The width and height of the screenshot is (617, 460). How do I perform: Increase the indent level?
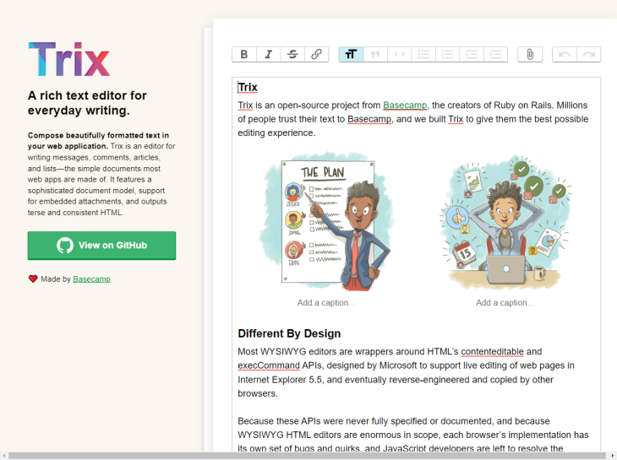pyautogui.click(x=495, y=54)
